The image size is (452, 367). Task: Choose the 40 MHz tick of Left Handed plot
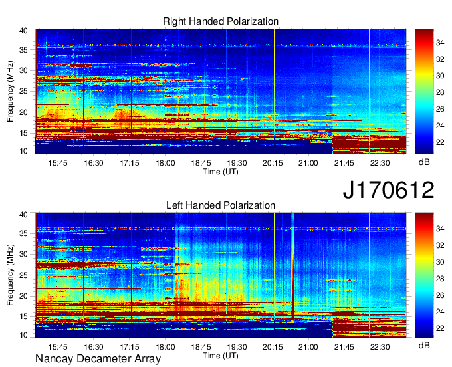(x=23, y=215)
